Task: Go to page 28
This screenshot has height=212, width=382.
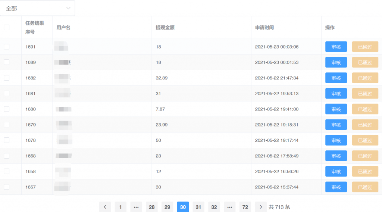Action: tap(151, 207)
